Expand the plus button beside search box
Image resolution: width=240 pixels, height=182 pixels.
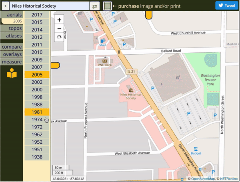click(5, 6)
